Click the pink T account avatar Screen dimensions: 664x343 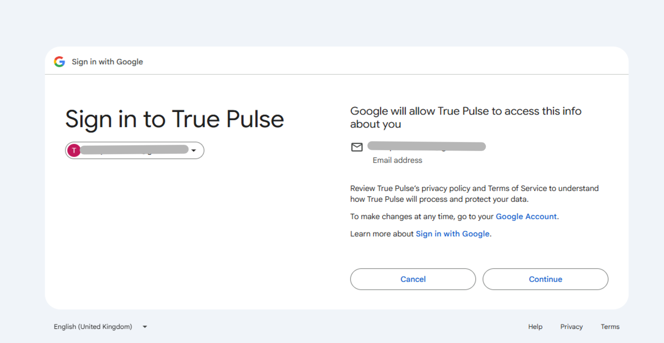tap(74, 150)
